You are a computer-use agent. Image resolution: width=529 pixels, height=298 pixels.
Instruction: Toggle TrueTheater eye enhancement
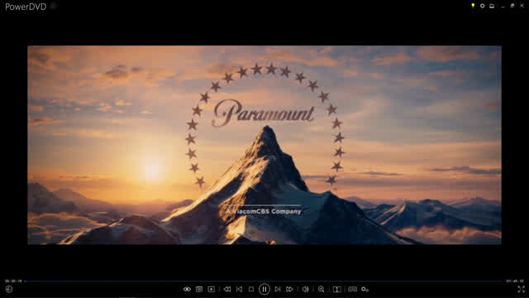tap(187, 289)
